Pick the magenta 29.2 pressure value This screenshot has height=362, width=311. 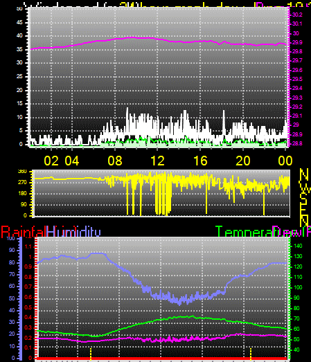click(297, 107)
